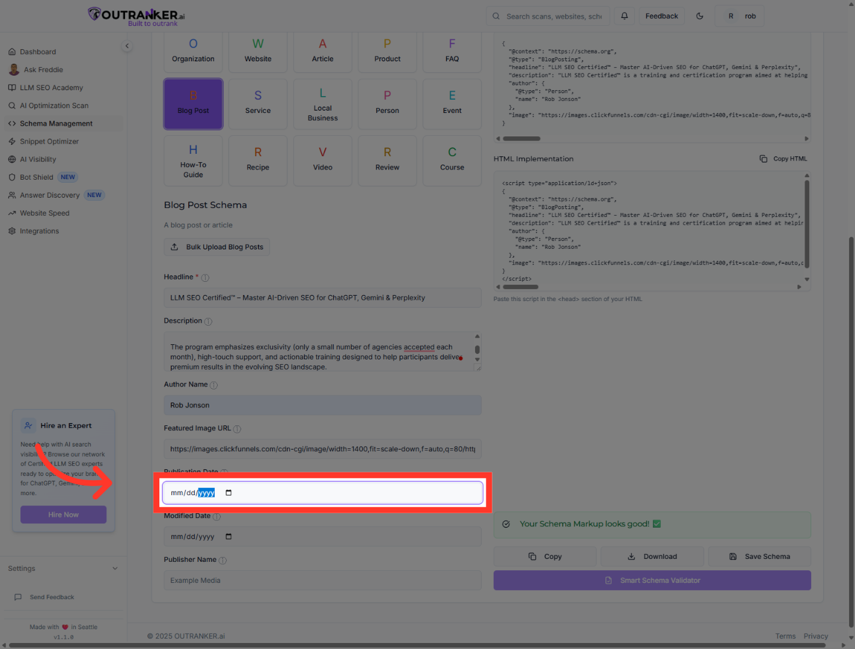Viewport: 855px width, 649px height.
Task: Open info tooltip next to Headline
Action: [205, 278]
